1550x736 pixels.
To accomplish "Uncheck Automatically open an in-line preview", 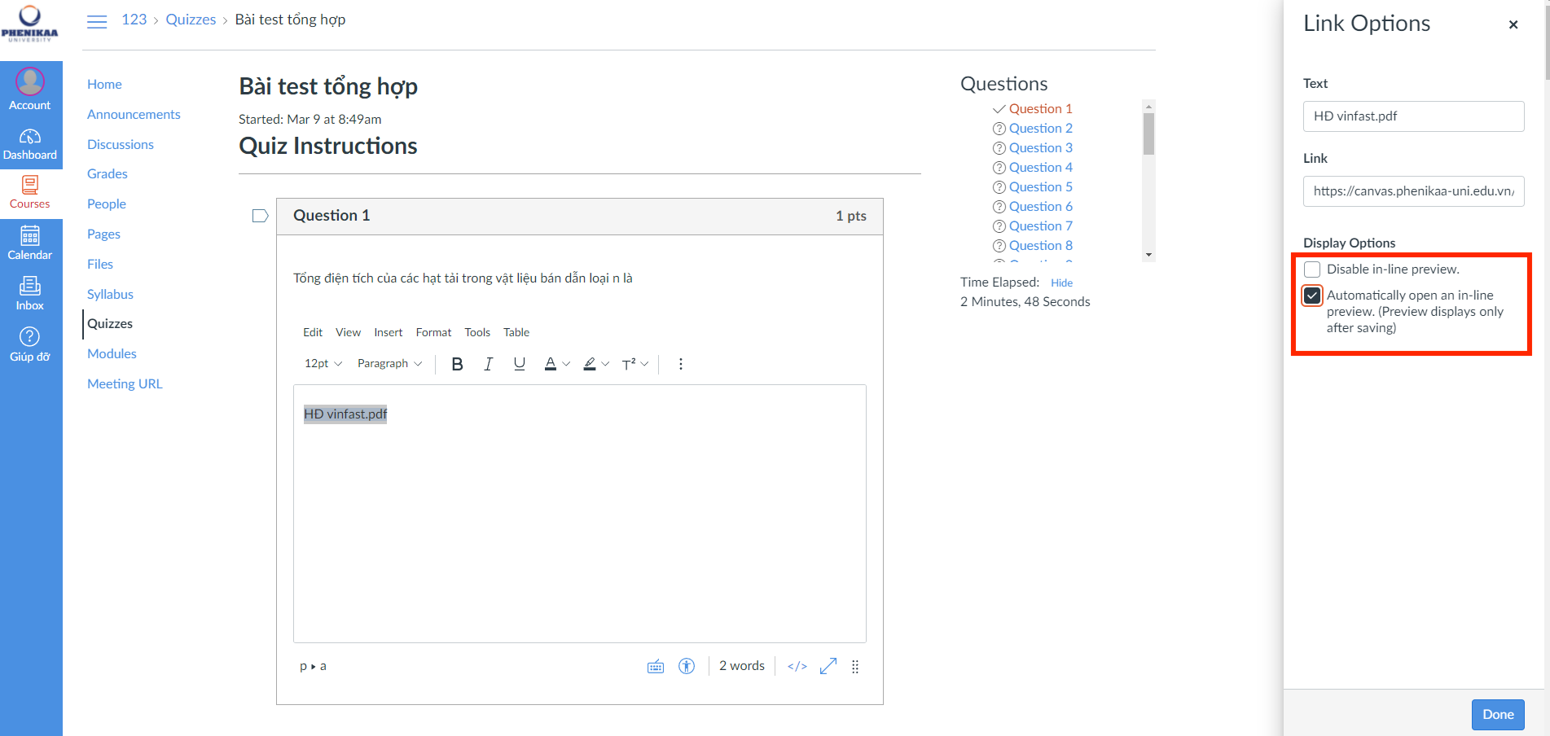I will point(1312,296).
